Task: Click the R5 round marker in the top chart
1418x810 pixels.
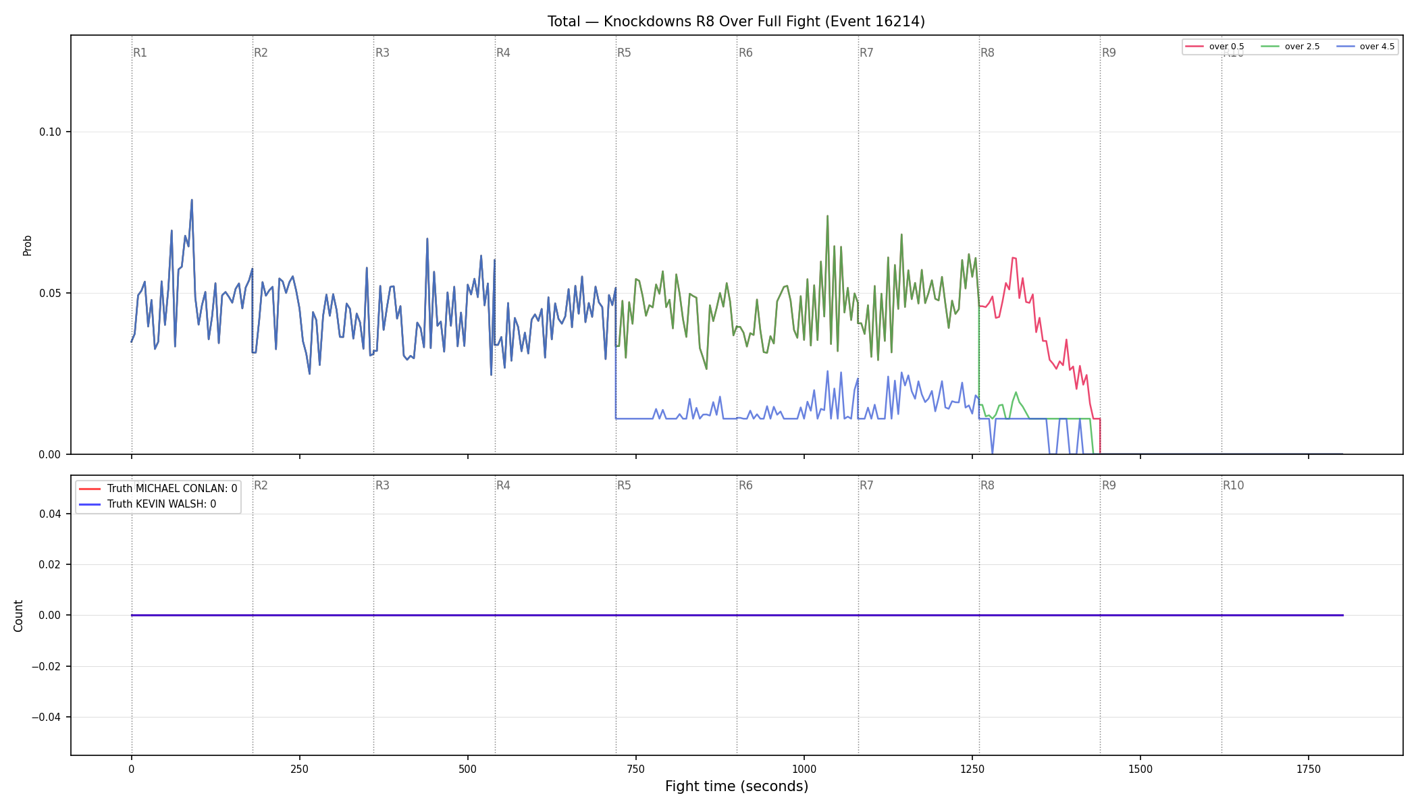Action: (624, 53)
